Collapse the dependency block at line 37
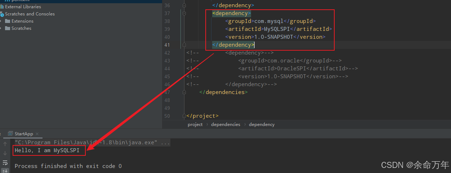Viewport: 451px width, 173px height. click(x=184, y=13)
